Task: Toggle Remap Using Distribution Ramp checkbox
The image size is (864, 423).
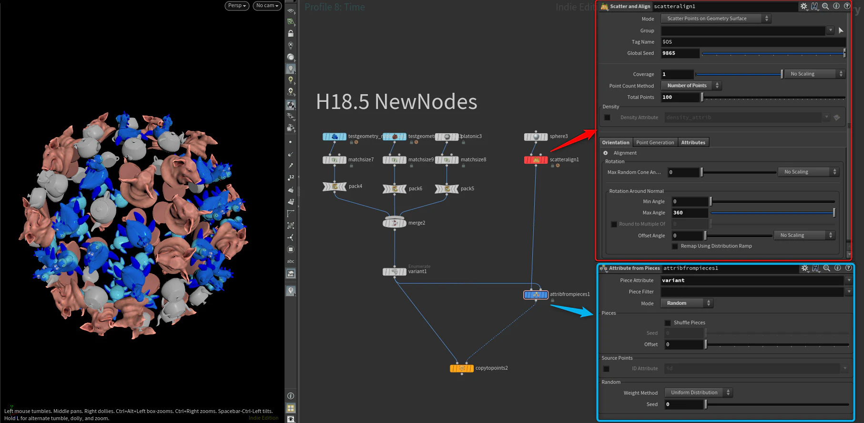Action: [675, 246]
